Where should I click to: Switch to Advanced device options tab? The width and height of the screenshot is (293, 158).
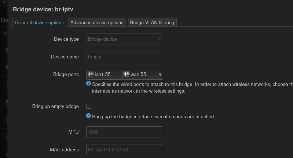click(x=97, y=22)
